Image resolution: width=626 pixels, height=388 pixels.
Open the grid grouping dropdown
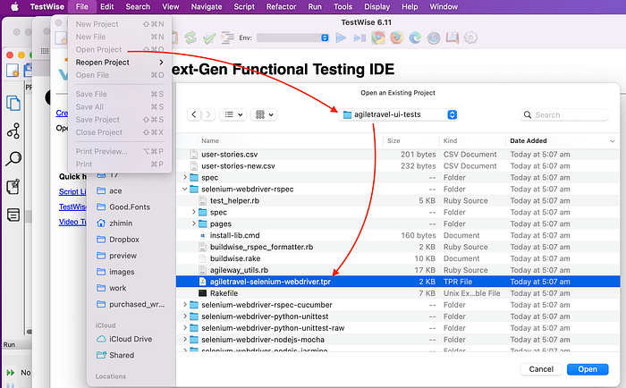coord(264,114)
